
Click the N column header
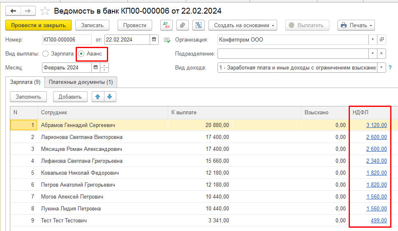coord(24,113)
